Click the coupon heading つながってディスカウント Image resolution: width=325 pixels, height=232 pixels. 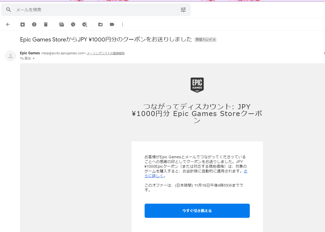pyautogui.click(x=197, y=114)
